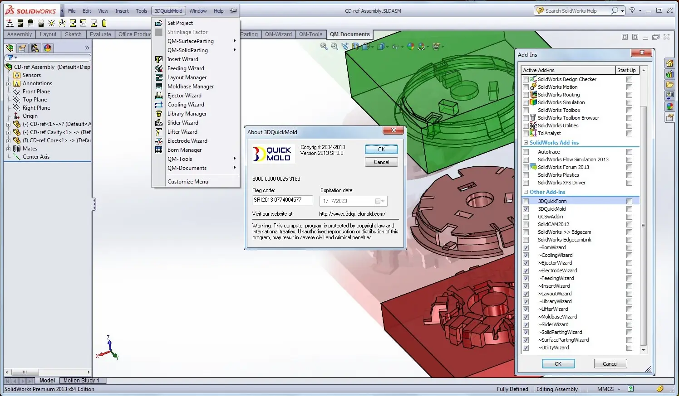Enable Start Up checkbox for SolidWorks Routing
Image resolution: width=679 pixels, height=396 pixels.
[629, 95]
